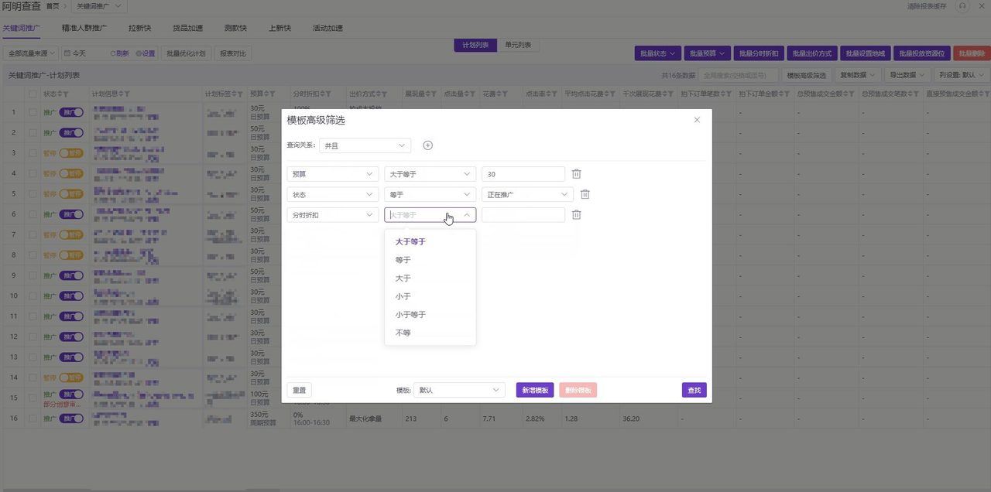
Task: Toggle the 推广 switch in row 6
Action: point(71,214)
